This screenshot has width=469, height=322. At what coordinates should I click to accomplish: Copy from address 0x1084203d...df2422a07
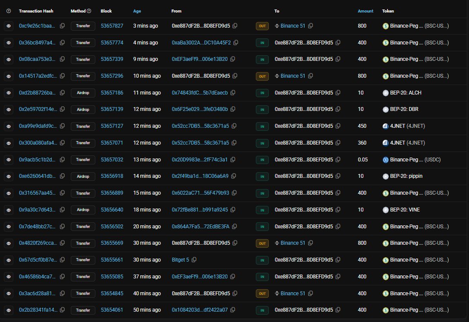[233, 310]
